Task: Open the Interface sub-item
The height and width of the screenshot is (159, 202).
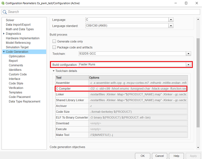Action: tap(14, 79)
